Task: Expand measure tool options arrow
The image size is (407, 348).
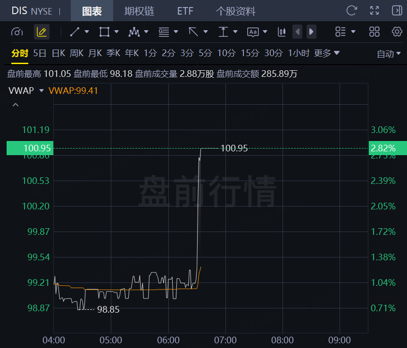Action: [x=235, y=32]
